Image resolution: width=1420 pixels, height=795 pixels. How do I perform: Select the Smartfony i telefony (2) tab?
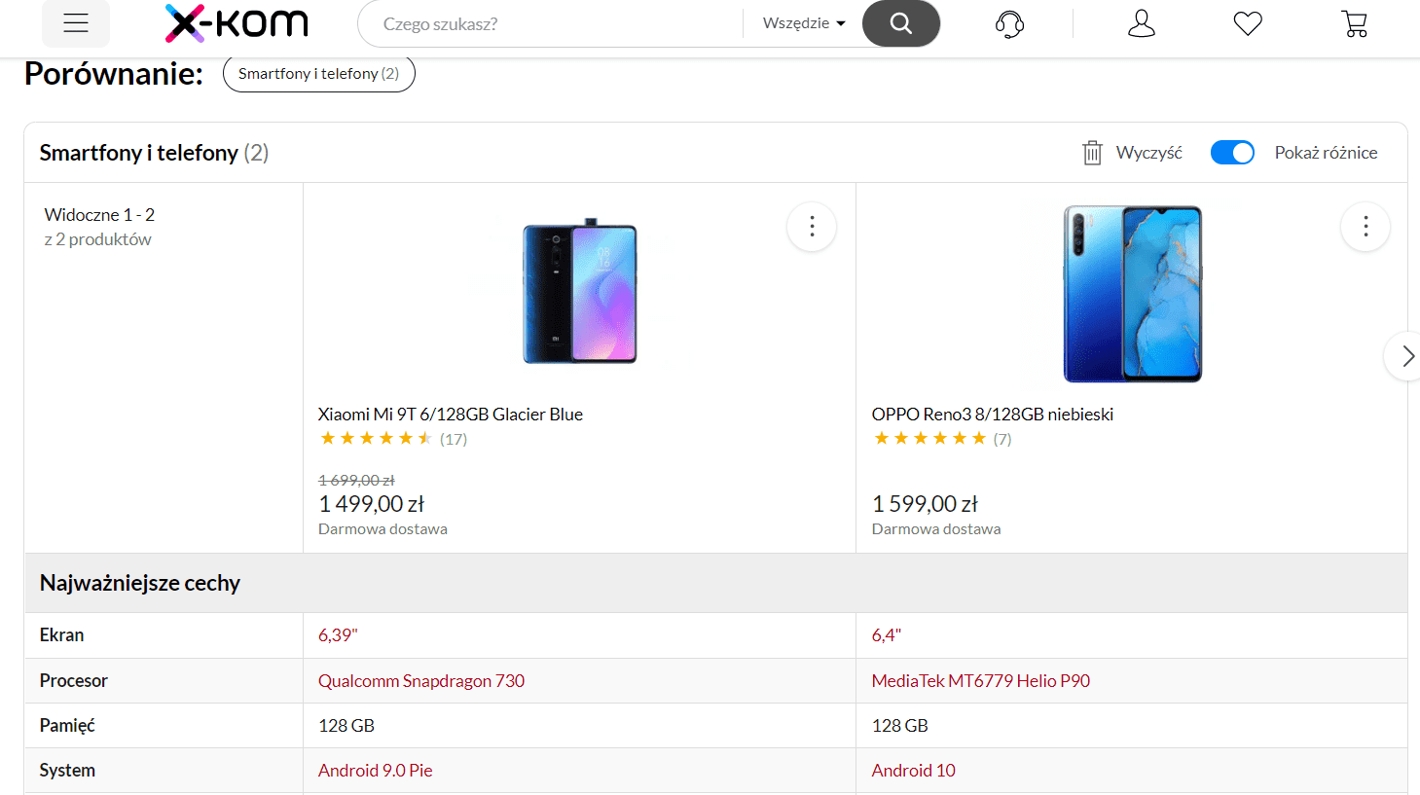319,74
